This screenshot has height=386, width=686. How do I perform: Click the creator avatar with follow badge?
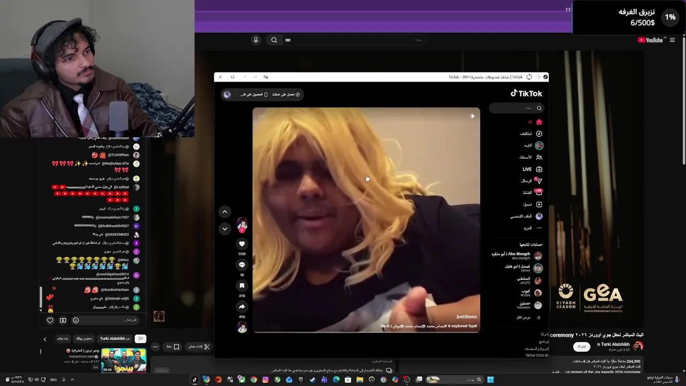tap(242, 225)
